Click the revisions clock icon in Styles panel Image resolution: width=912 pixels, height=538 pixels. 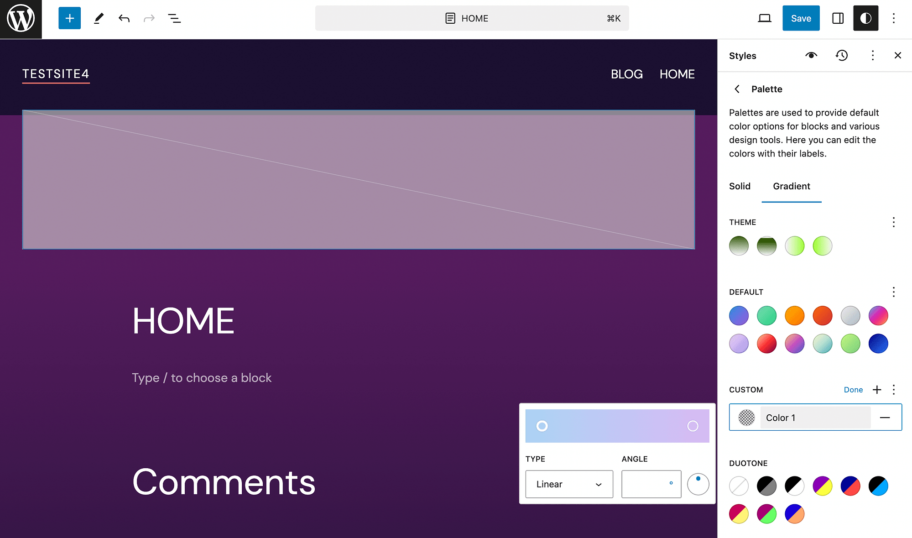(x=842, y=55)
